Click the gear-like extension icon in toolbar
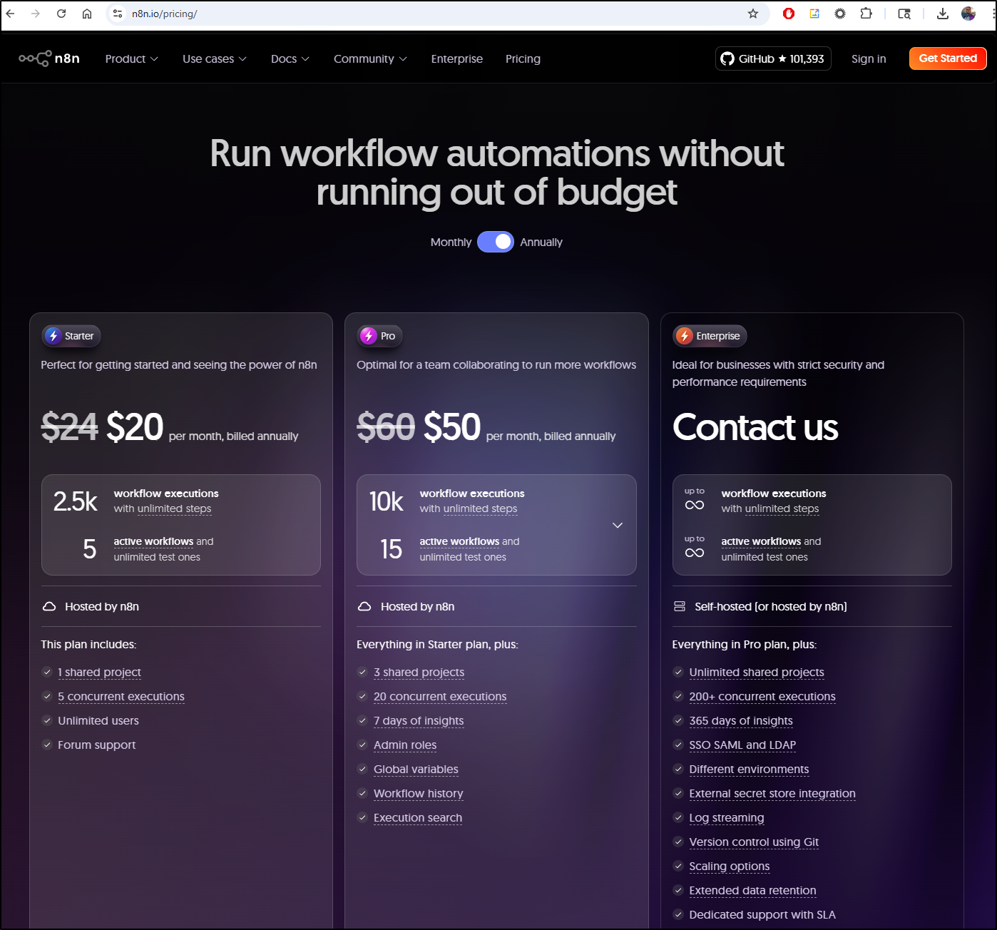Viewport: 997px width, 930px height. coord(840,14)
